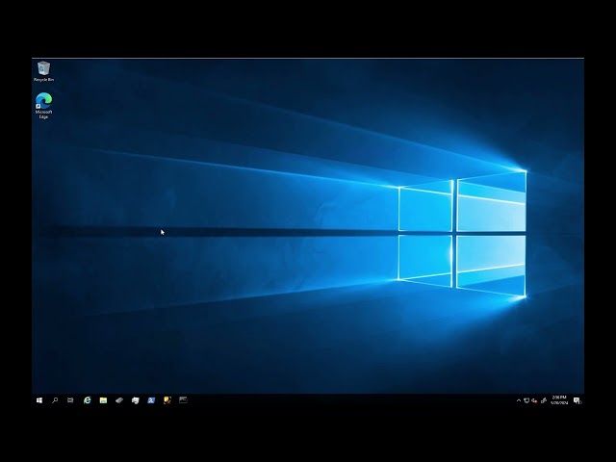
Task: Click the pen-like tray icon
Action: coord(544,400)
